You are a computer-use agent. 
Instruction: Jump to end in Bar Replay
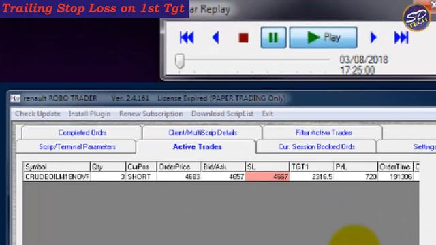[x=401, y=37]
